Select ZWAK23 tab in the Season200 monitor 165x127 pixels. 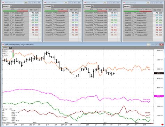(x=127, y=6)
